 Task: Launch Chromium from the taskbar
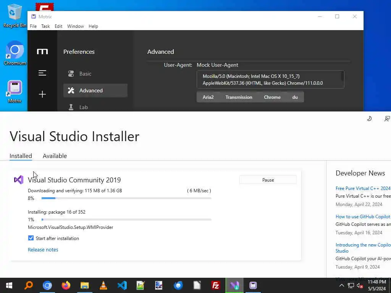point(47,285)
